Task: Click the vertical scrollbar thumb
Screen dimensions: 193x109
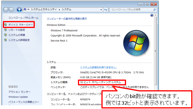Action: coord(155,51)
